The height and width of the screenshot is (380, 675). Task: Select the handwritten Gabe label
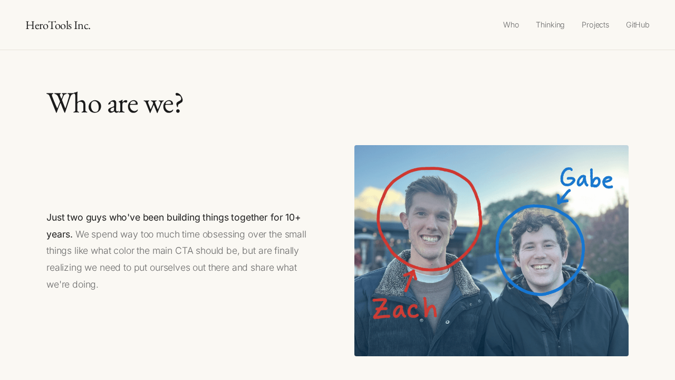[586, 179]
